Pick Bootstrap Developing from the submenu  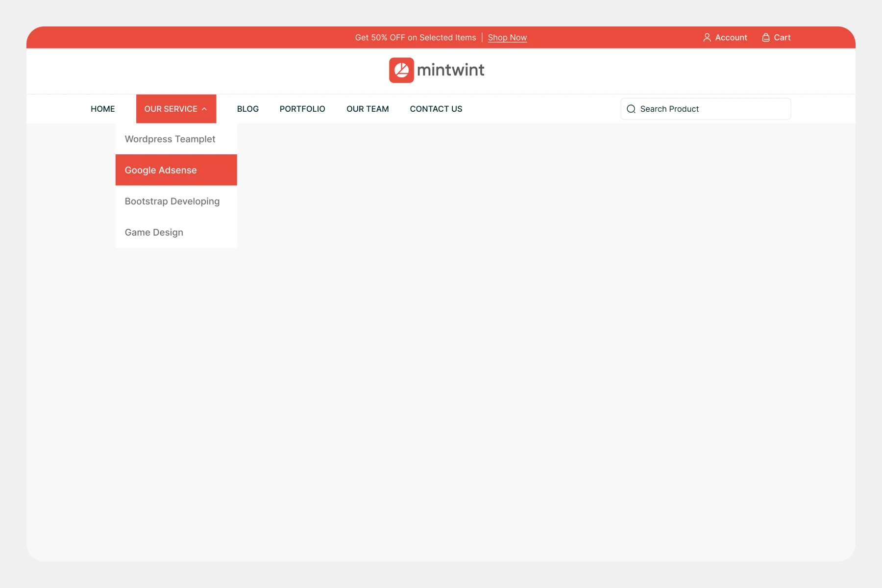coord(172,201)
